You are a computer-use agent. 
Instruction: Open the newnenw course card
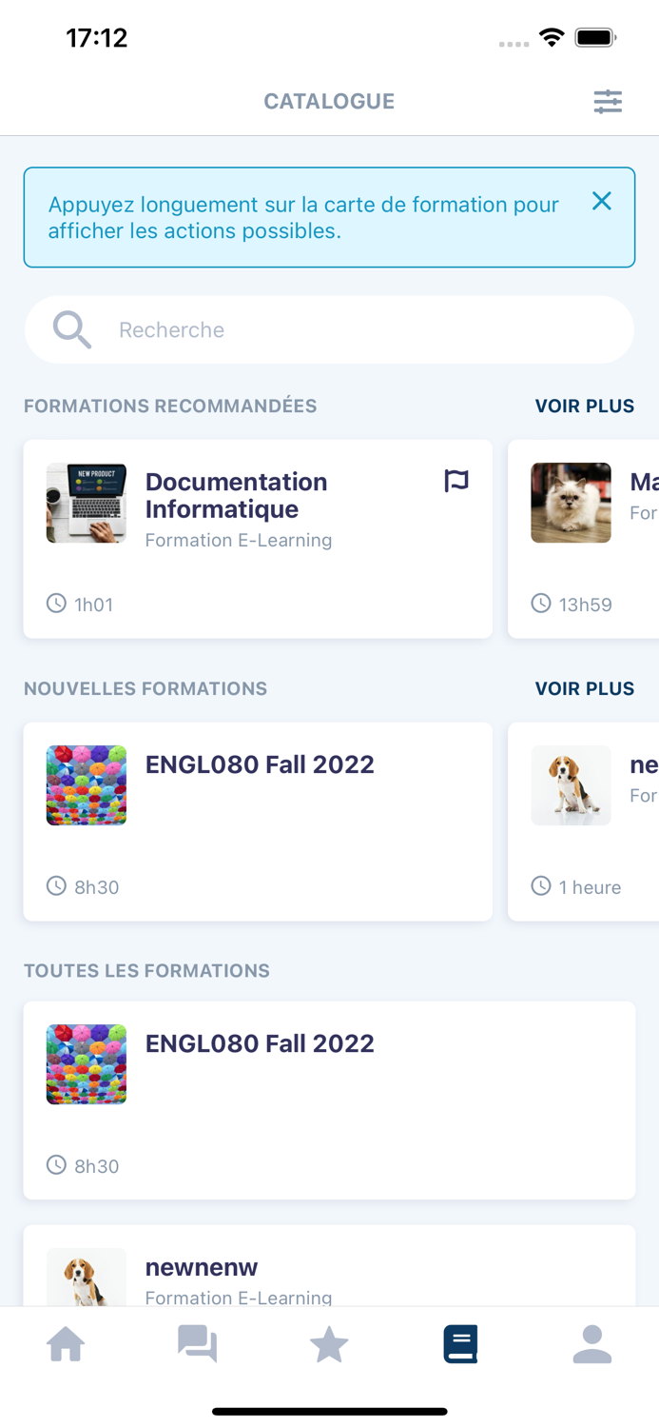coord(202,1268)
